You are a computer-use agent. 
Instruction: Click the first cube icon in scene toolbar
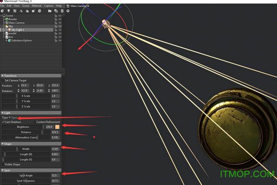click(3, 11)
